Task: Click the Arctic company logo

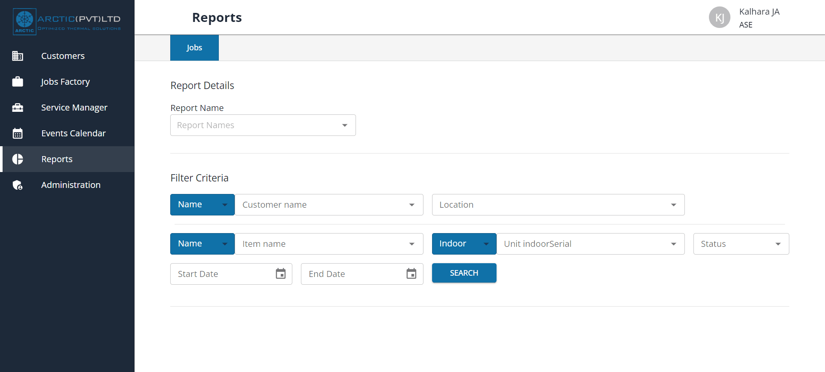Action: [67, 21]
